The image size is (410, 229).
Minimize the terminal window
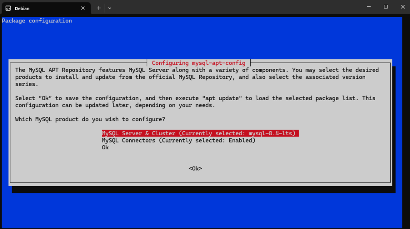click(x=367, y=7)
